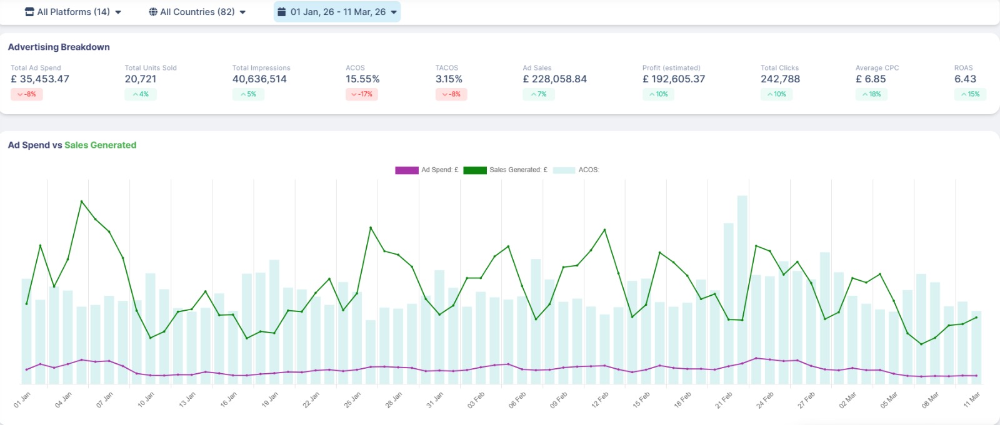Toggle Sales Generated series visibility in legend
The width and height of the screenshot is (1000, 425).
click(518, 170)
